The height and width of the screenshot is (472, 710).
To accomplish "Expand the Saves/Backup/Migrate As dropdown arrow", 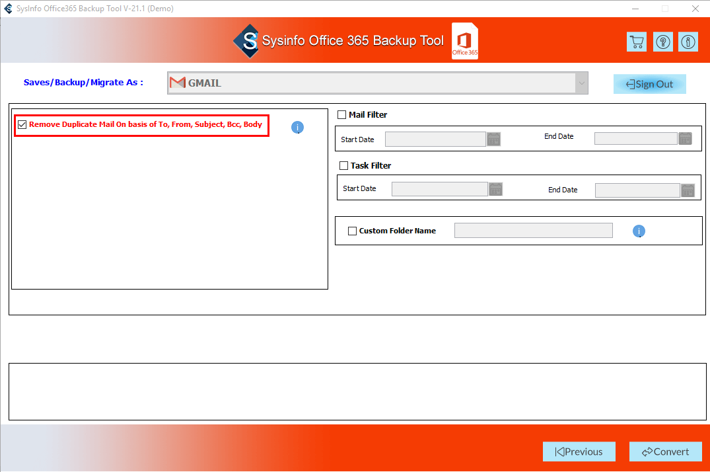I will click(581, 83).
